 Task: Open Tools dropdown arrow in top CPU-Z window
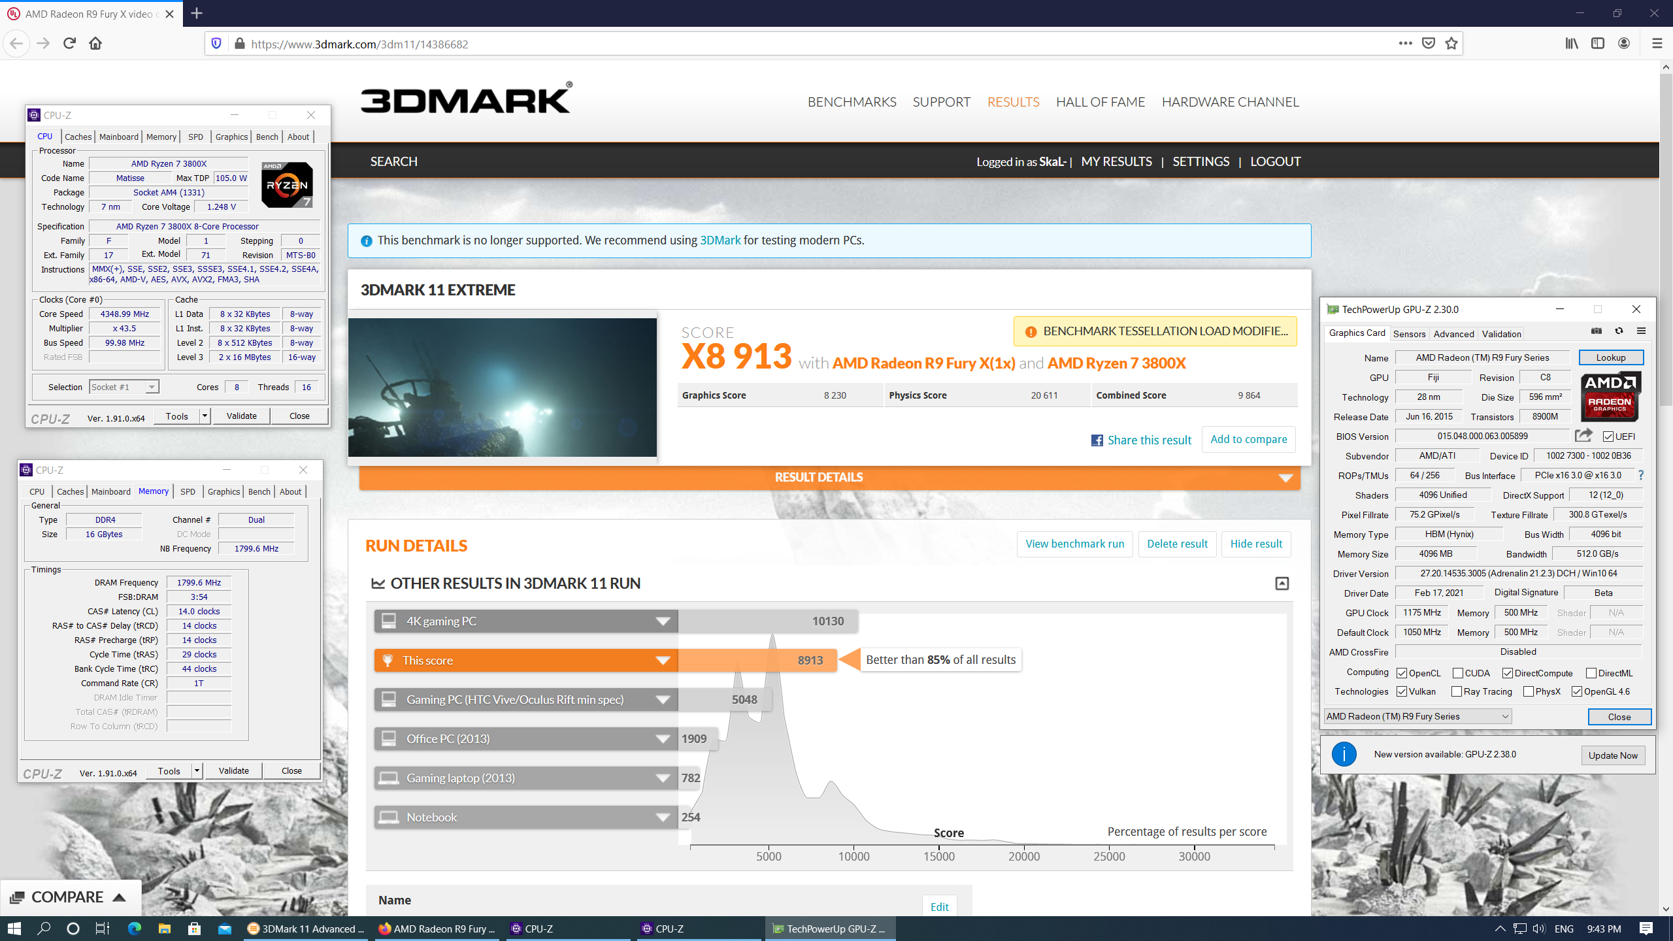click(205, 416)
